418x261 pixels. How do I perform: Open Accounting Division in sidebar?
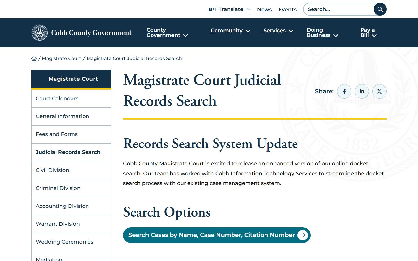coord(71,206)
